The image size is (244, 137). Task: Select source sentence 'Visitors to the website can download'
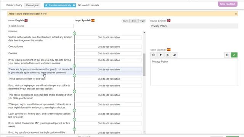point(40,39)
